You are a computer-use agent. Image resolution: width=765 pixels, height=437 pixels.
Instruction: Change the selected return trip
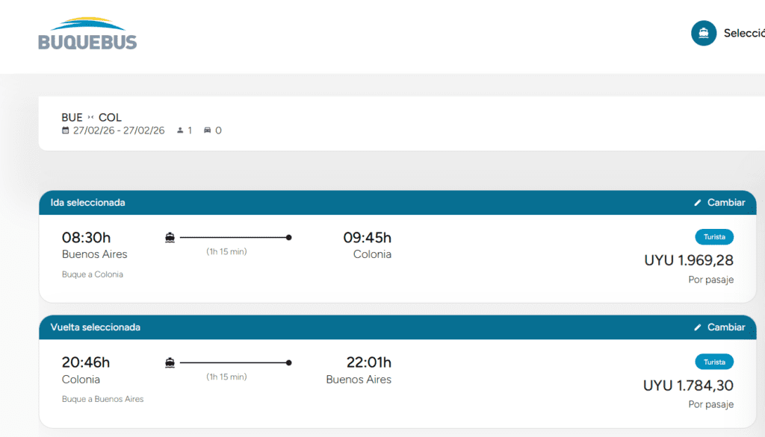[719, 327]
